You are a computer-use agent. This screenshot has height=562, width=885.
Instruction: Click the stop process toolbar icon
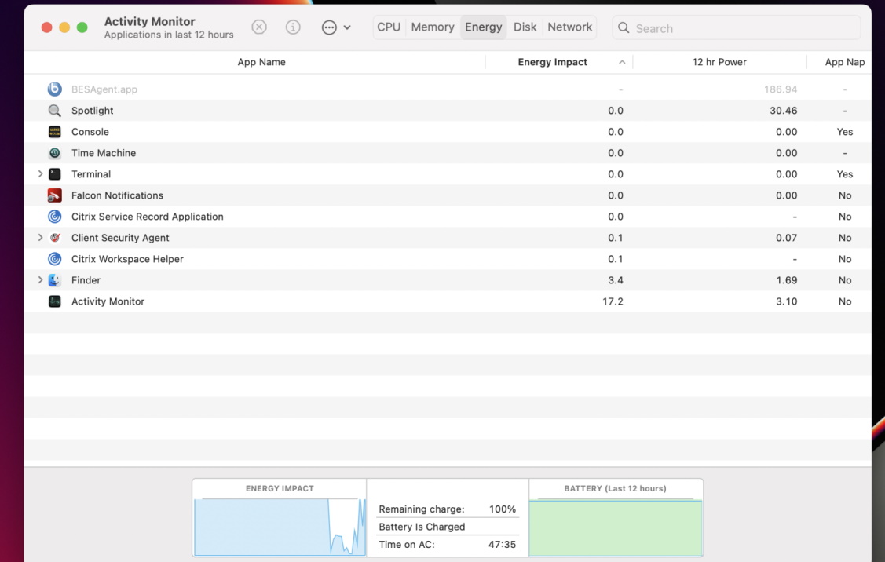259,27
